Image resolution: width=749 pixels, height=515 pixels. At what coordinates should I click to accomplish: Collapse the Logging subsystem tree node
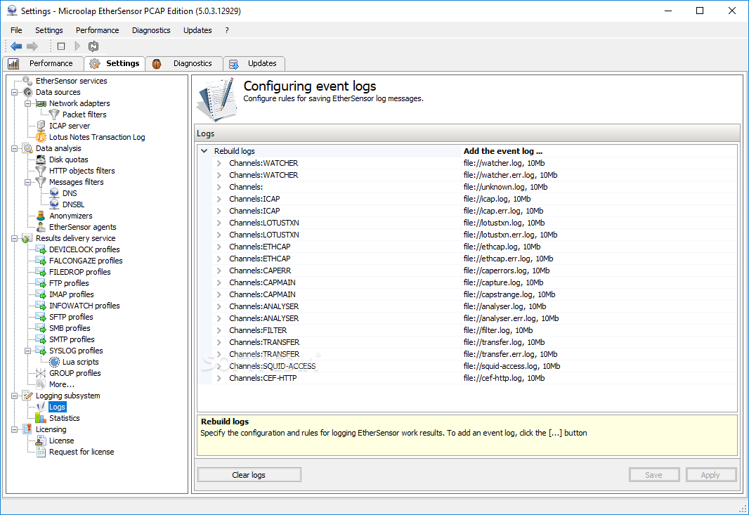coord(14,396)
